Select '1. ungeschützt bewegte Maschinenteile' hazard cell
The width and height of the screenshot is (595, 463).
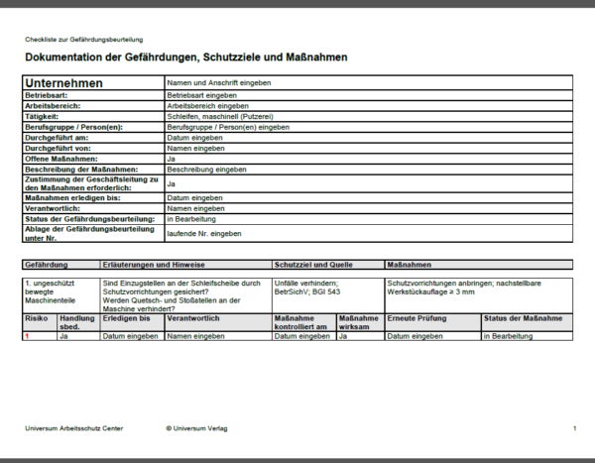pyautogui.click(x=61, y=295)
